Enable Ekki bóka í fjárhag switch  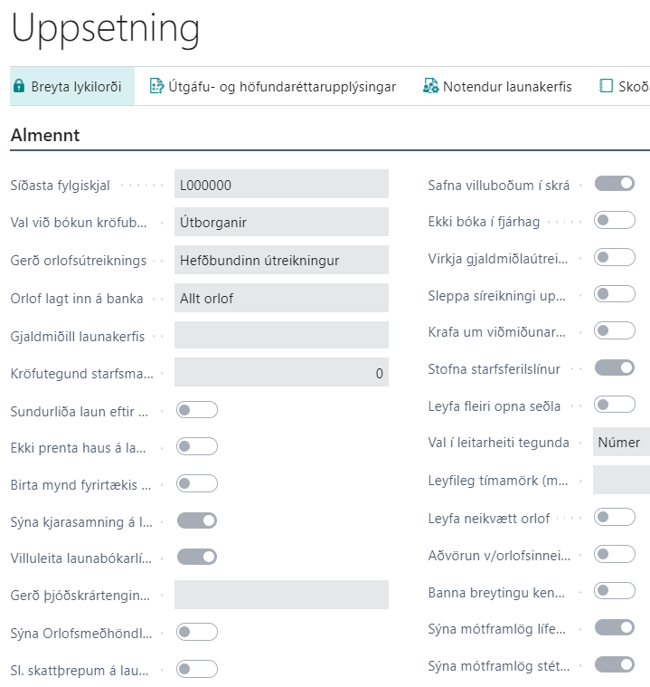point(614,220)
